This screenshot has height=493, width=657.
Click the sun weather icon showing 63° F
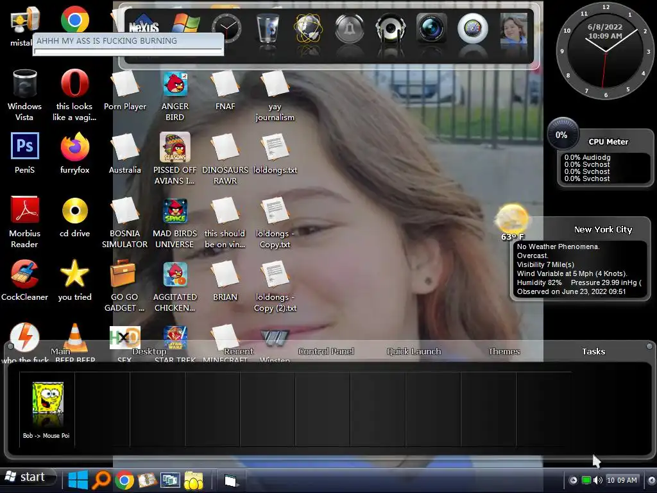pyautogui.click(x=511, y=219)
